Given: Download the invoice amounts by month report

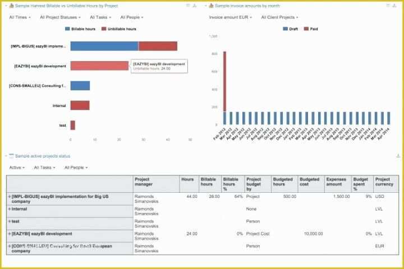Looking at the screenshot, I should coord(394,6).
